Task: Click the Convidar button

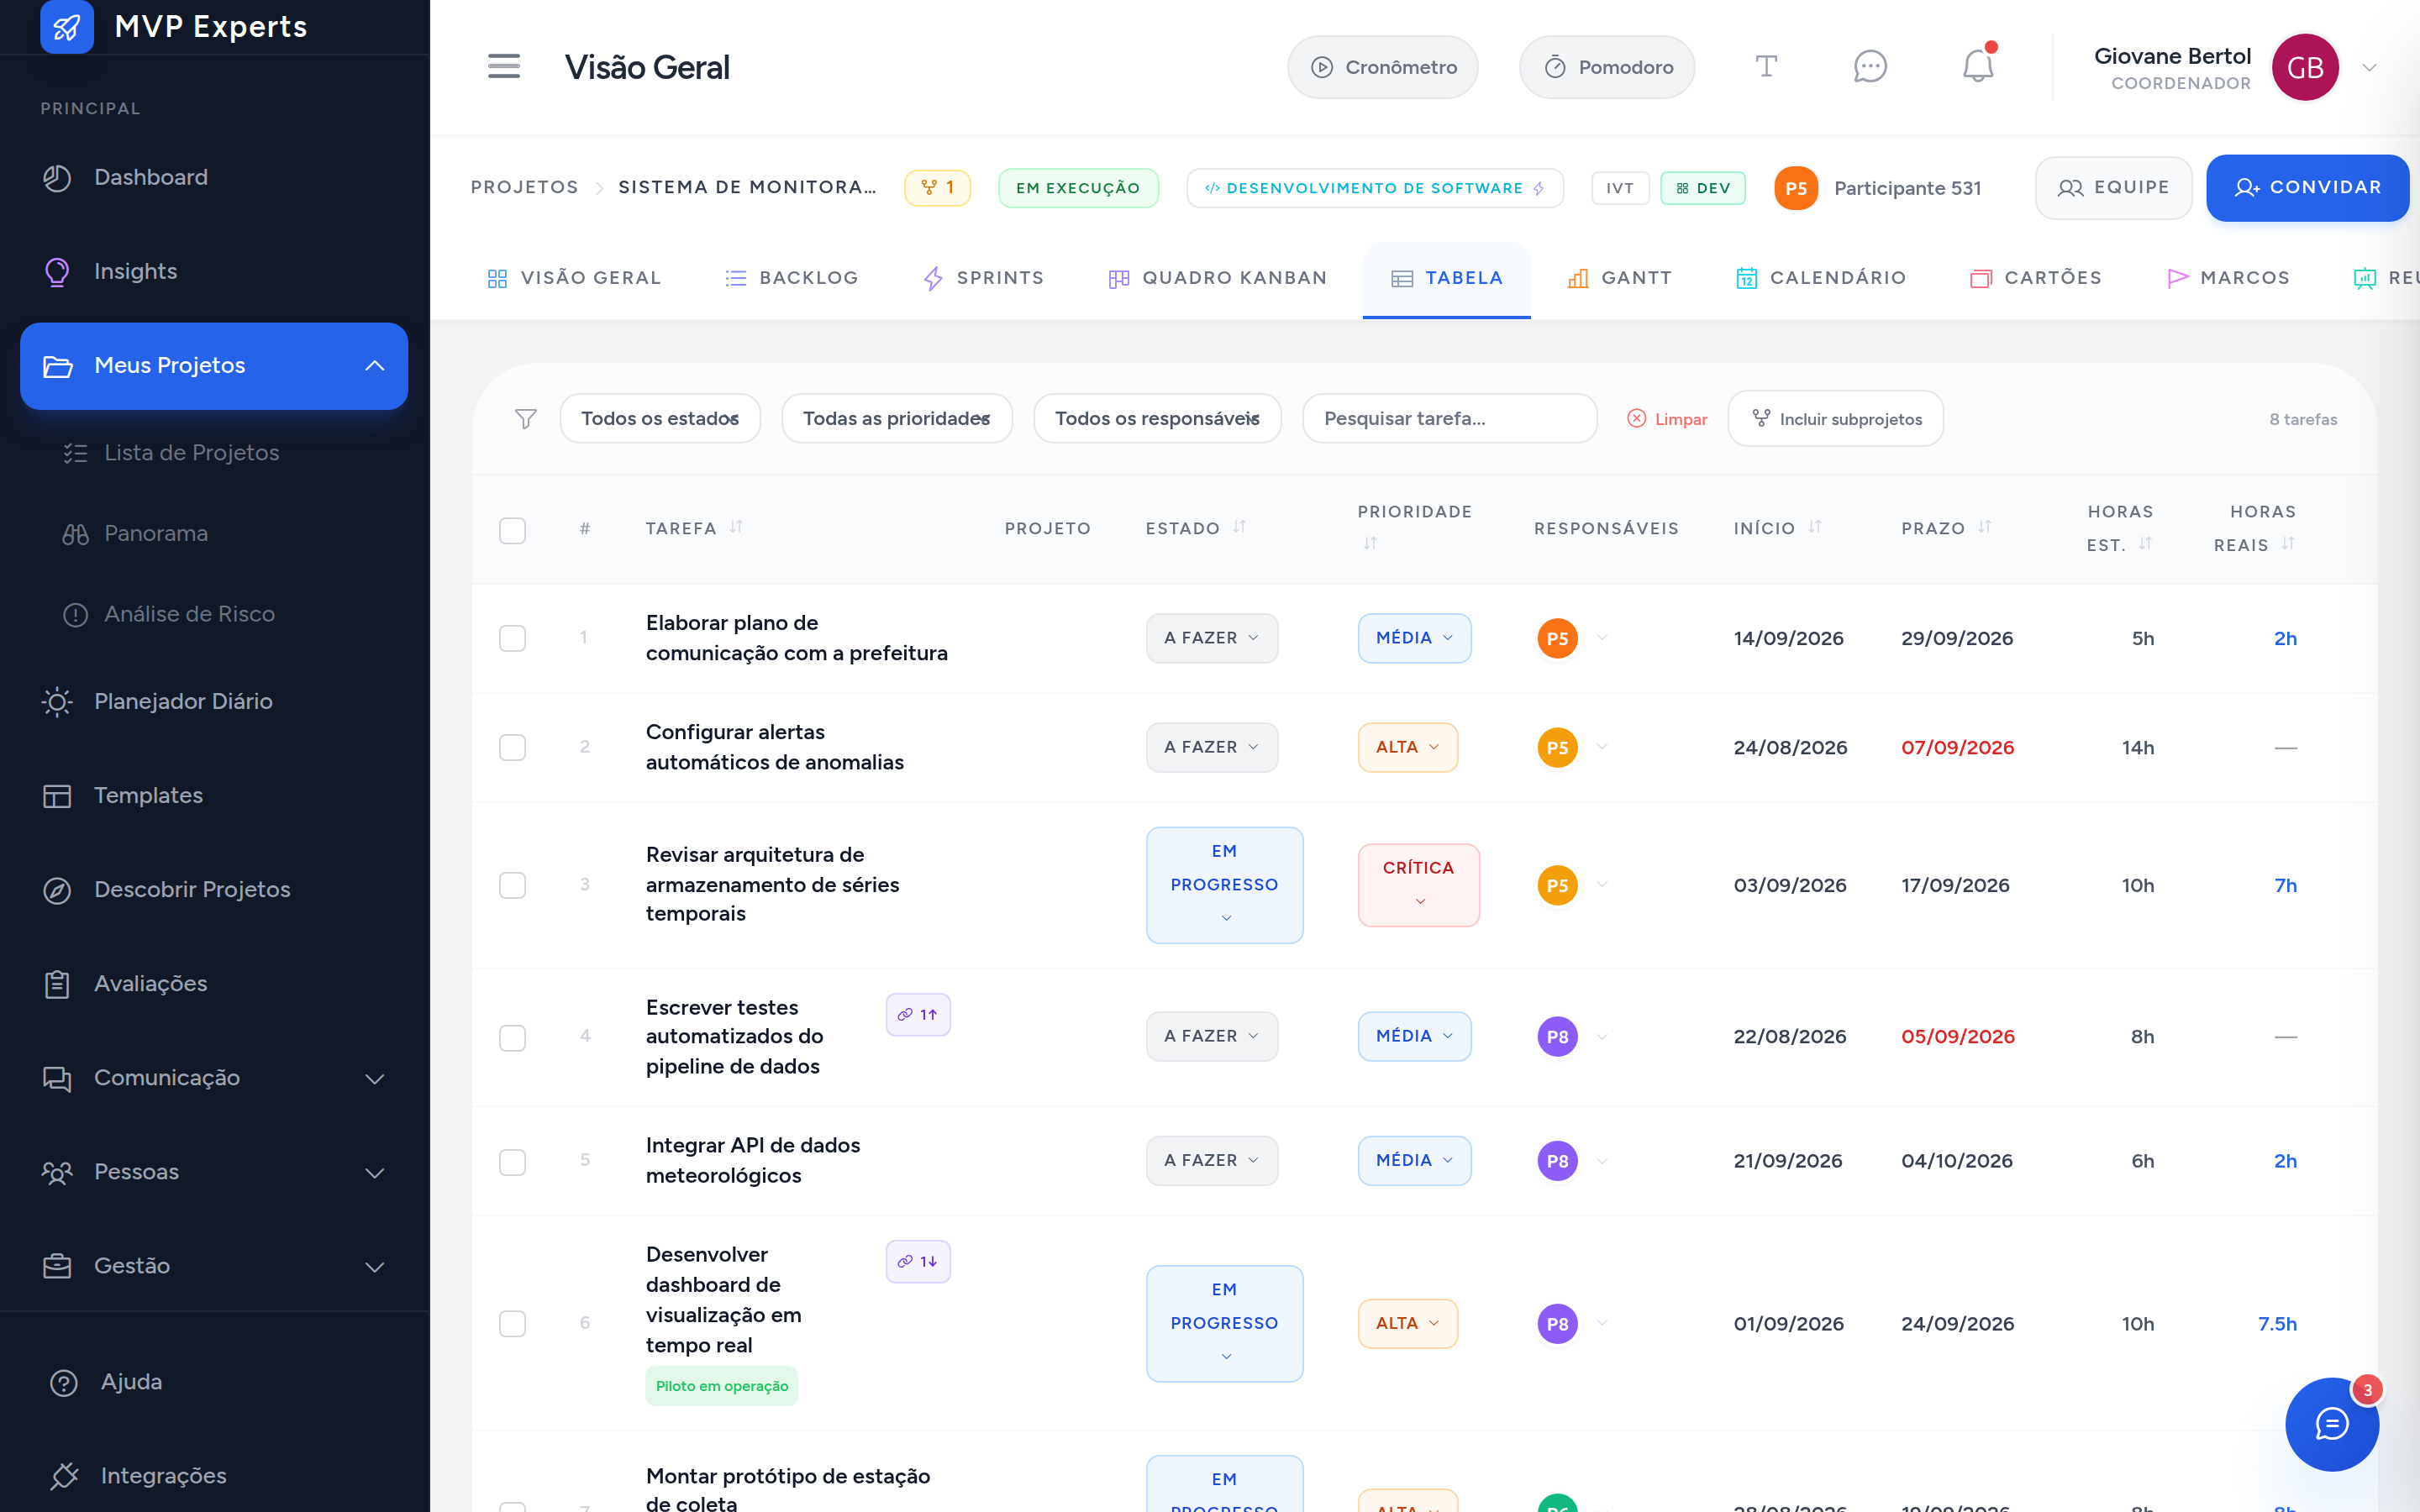Action: tap(2307, 188)
